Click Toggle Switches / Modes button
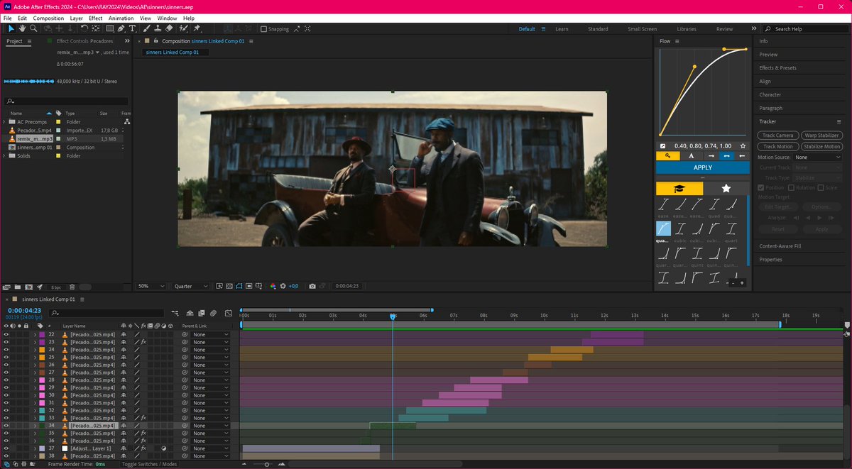Image resolution: width=852 pixels, height=469 pixels. point(149,464)
